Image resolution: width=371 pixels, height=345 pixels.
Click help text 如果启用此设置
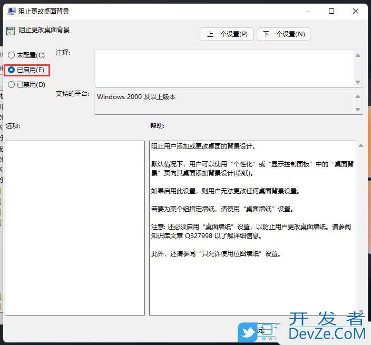226,191
